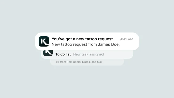Click the 9:41 AM timestamp
Screen dimensions: 174x98
(126, 39)
